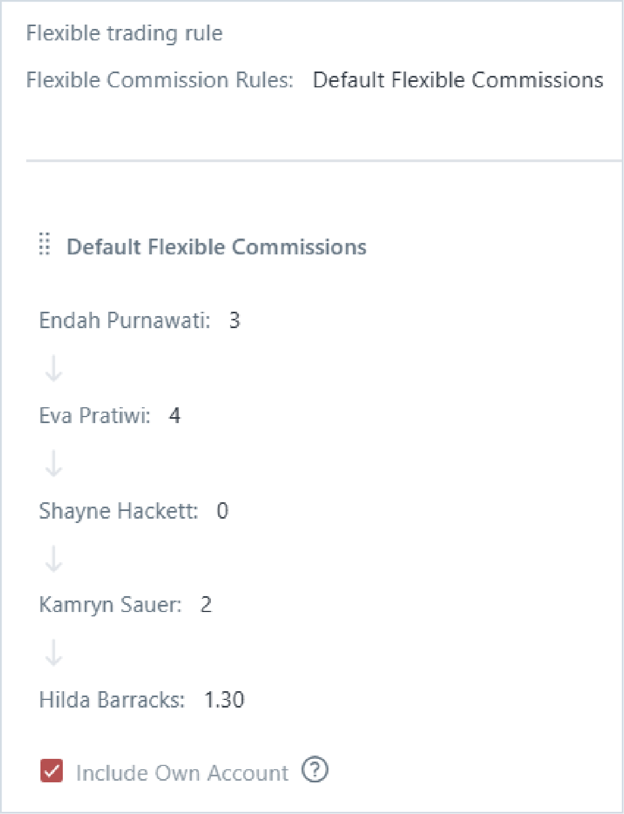624x814 pixels.
Task: Click the Default Flexible Commissions rule value at top
Action: coord(458,80)
